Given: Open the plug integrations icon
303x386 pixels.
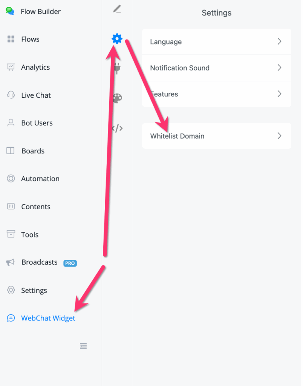Looking at the screenshot, I should (x=117, y=69).
